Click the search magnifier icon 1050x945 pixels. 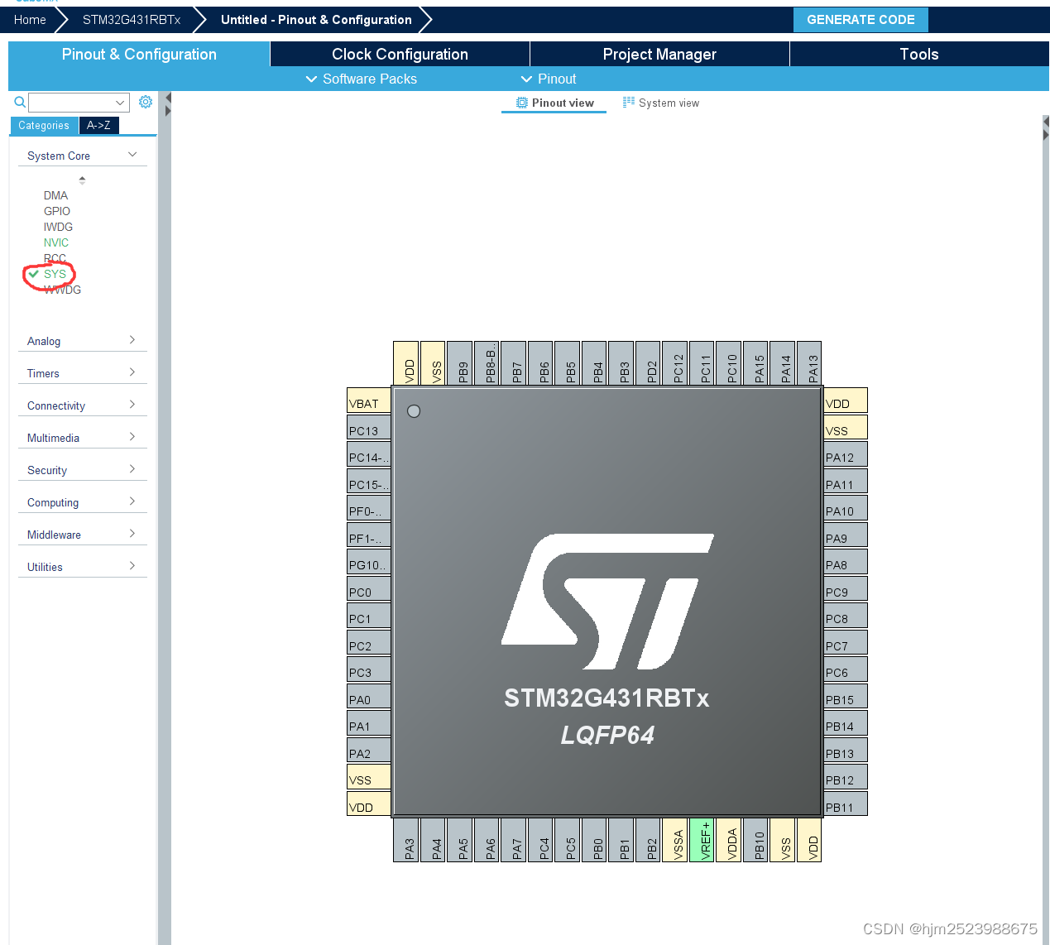pyautogui.click(x=19, y=102)
